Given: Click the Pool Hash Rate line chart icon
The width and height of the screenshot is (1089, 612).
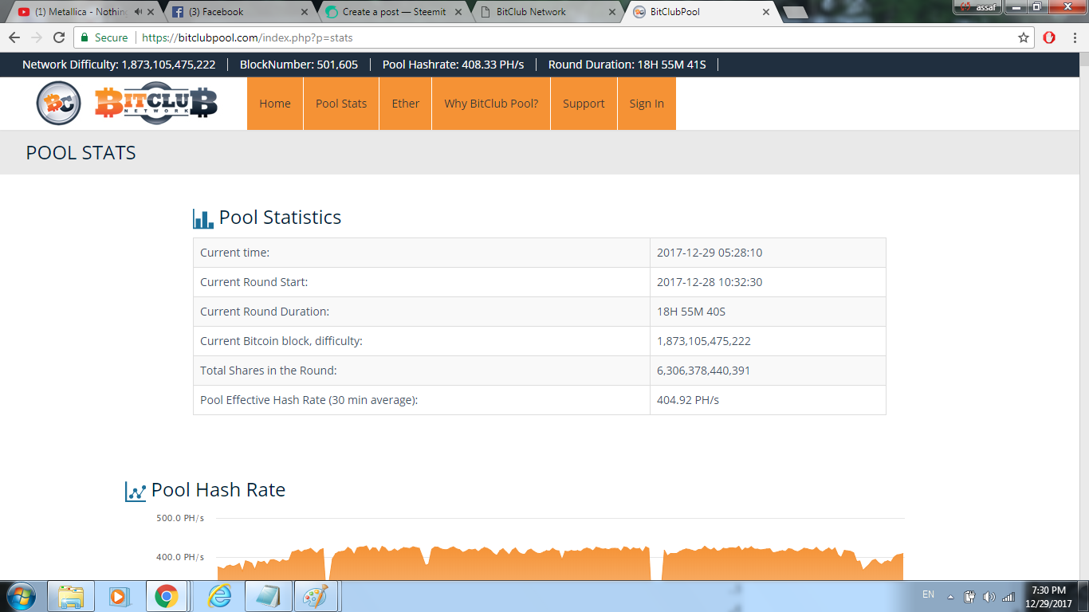Looking at the screenshot, I should coord(136,491).
